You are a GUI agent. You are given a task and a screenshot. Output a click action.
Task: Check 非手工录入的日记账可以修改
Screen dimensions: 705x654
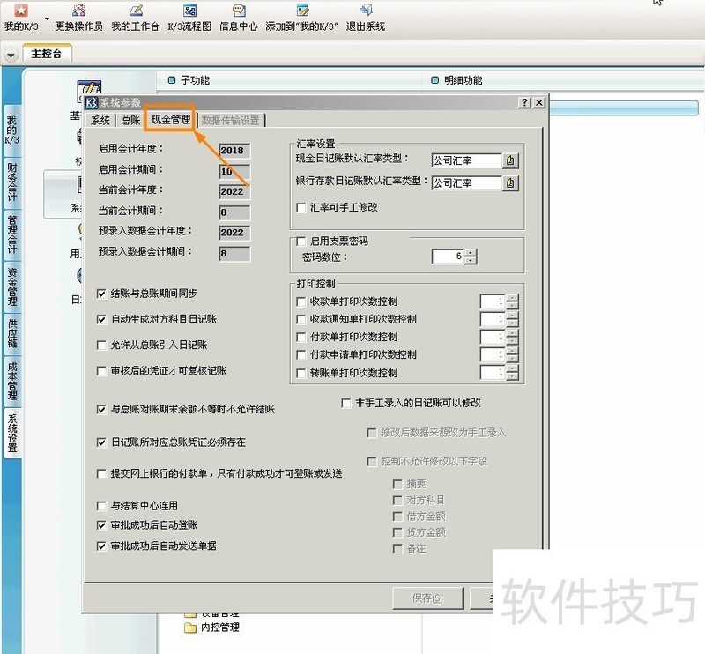tap(345, 403)
